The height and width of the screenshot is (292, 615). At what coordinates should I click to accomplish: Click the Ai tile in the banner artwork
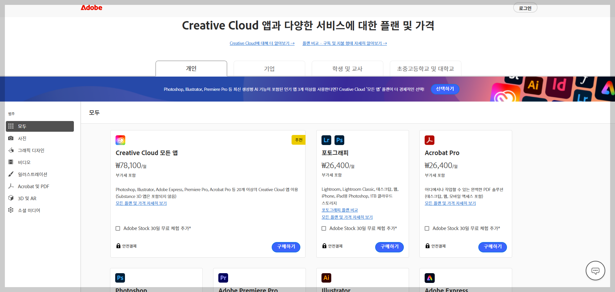pos(533,85)
